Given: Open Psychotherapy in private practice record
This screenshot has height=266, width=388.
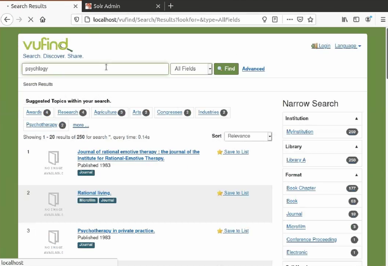Looking at the screenshot, I should point(116,231).
